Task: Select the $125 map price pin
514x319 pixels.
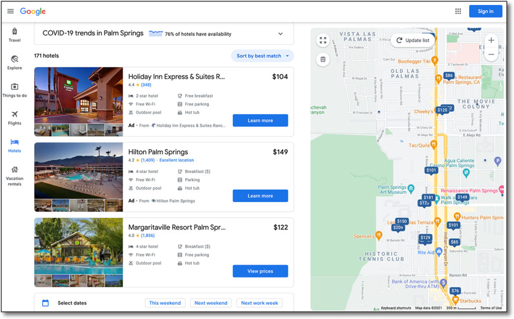Action: [x=442, y=110]
